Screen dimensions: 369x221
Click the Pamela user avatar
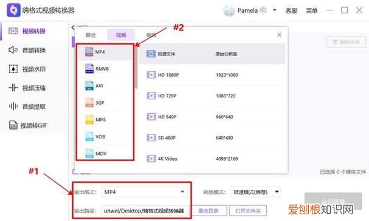point(229,10)
